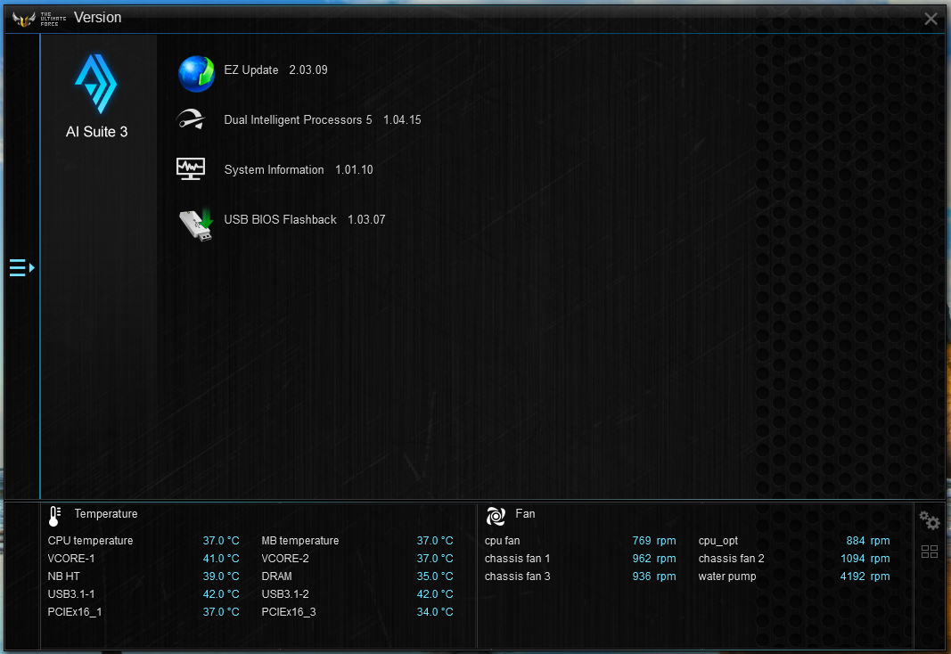Click the PCIEx16_3 label
The width and height of the screenshot is (951, 654).
[x=289, y=611]
